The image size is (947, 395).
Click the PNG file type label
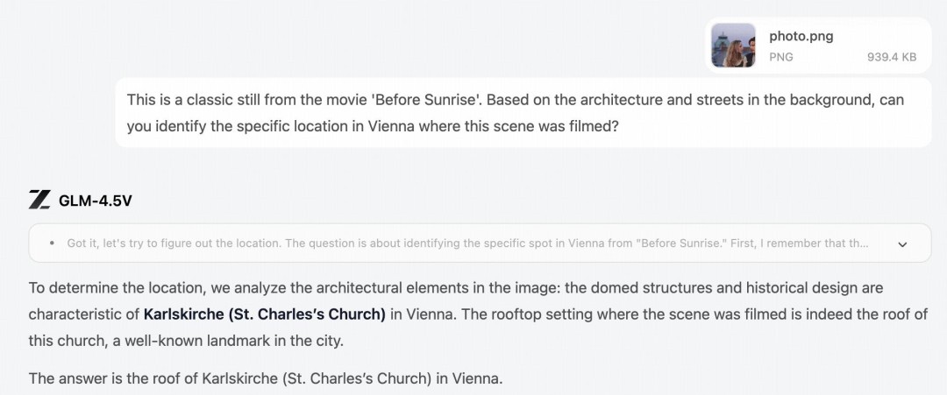tap(780, 57)
